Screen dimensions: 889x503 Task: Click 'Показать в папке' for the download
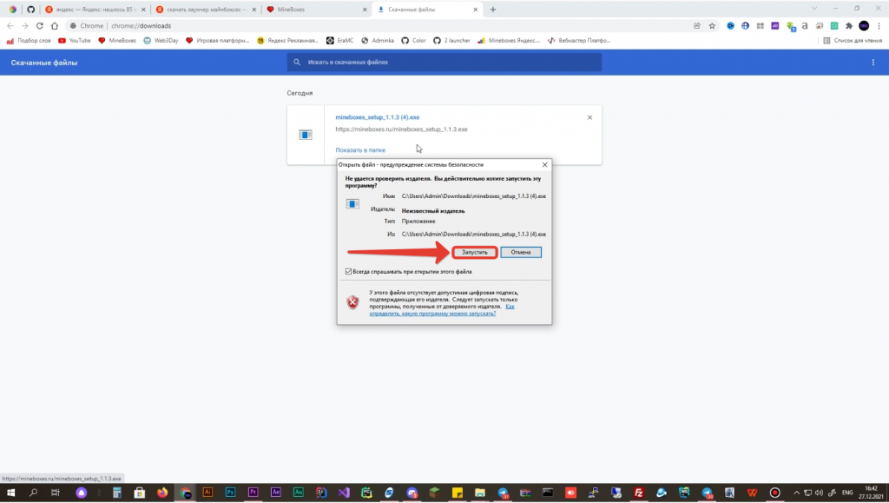coord(360,150)
